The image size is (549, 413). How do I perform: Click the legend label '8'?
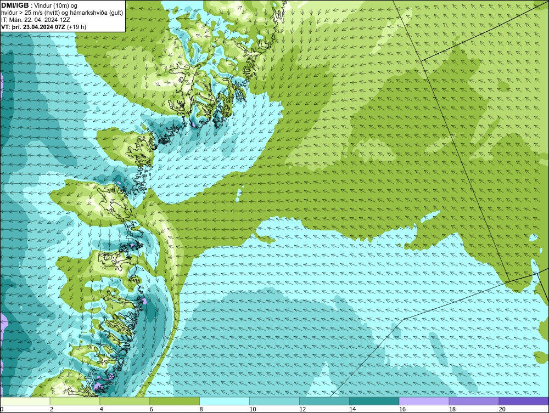[x=201, y=409]
